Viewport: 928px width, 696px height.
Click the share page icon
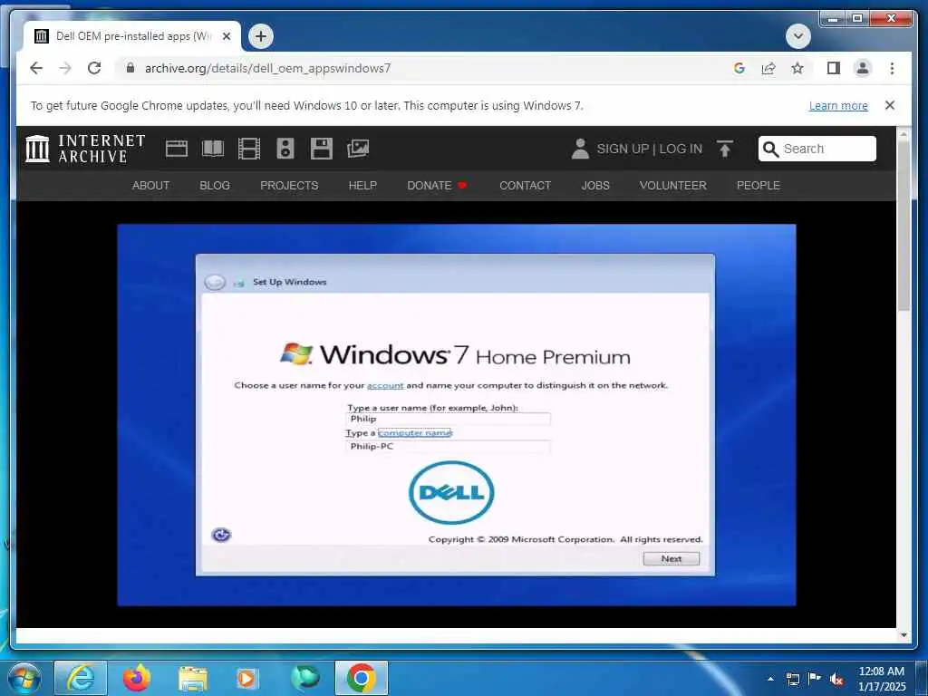[768, 68]
